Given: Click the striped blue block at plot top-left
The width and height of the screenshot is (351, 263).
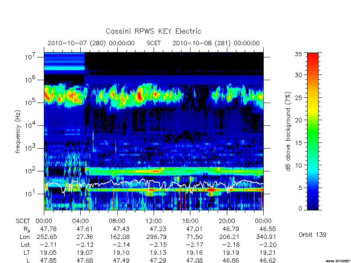Looking at the screenshot, I should pos(64,64).
